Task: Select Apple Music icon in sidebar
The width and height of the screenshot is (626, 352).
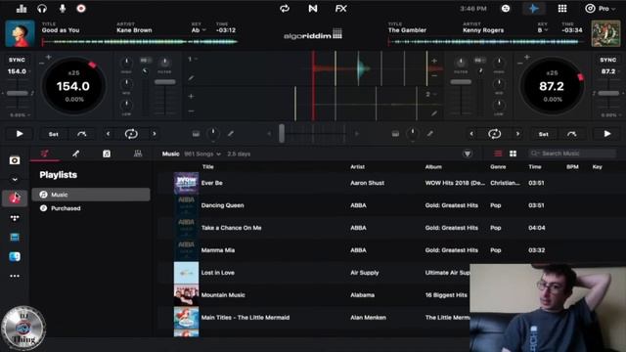Action: tap(15, 198)
